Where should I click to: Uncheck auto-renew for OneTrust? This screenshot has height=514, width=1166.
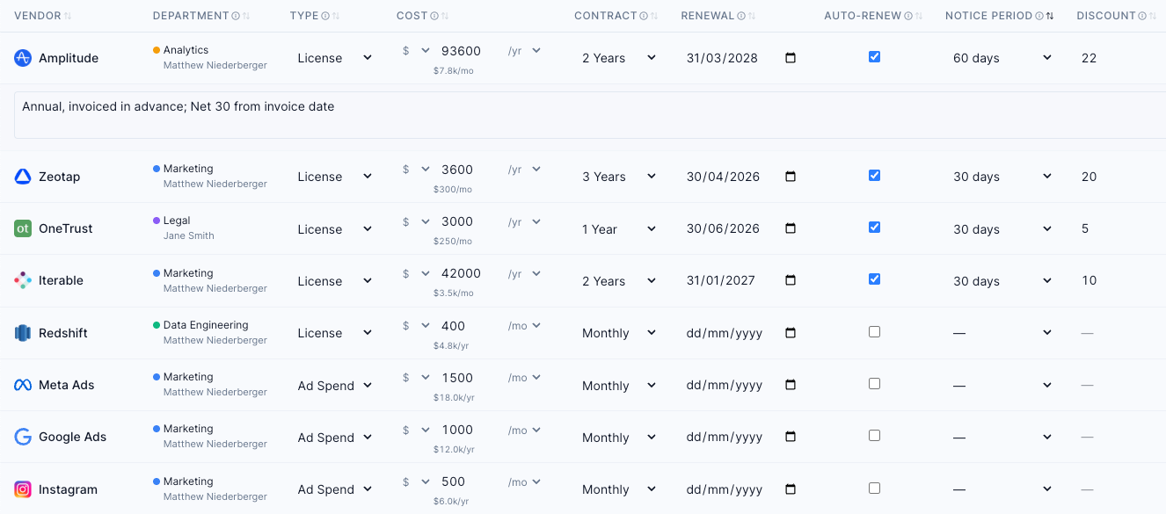(x=874, y=227)
